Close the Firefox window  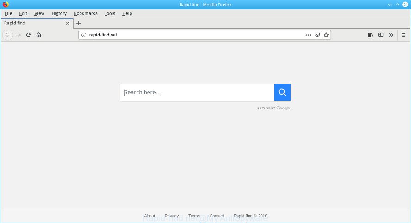coord(405,5)
